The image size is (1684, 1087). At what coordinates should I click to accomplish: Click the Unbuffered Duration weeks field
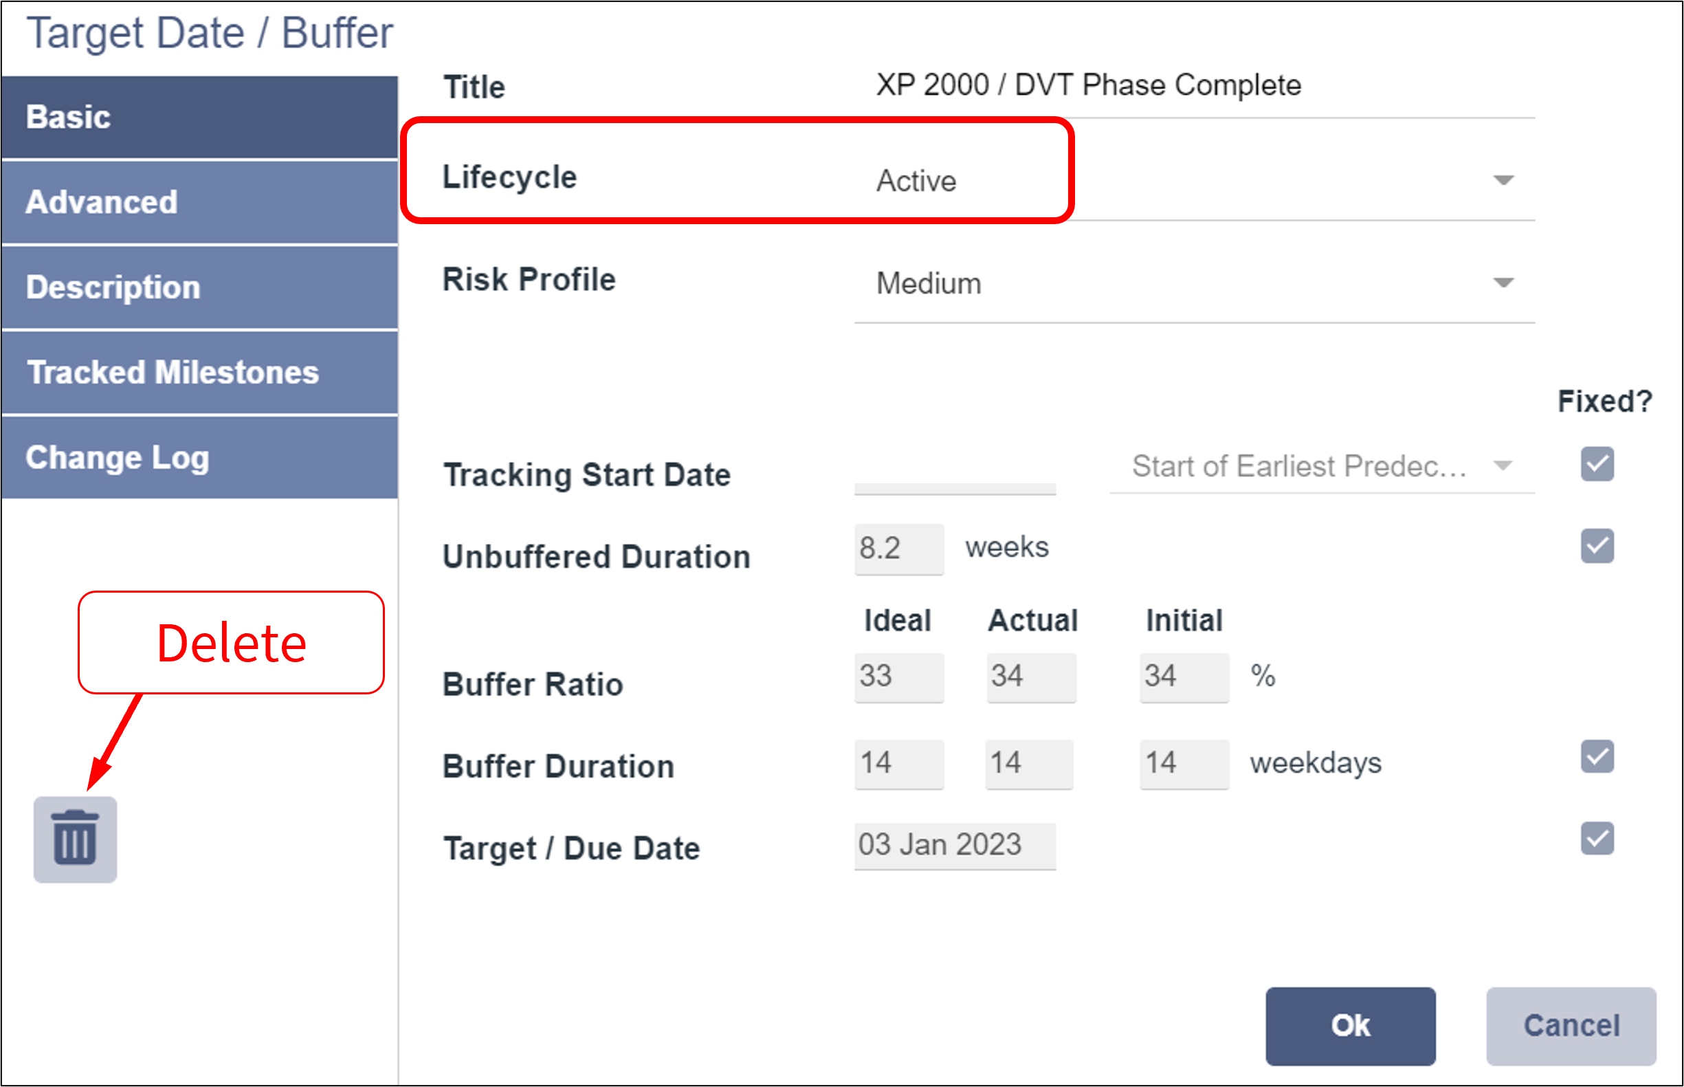click(898, 549)
